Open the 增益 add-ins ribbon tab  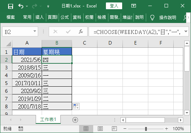pyautogui.click(x=127, y=17)
